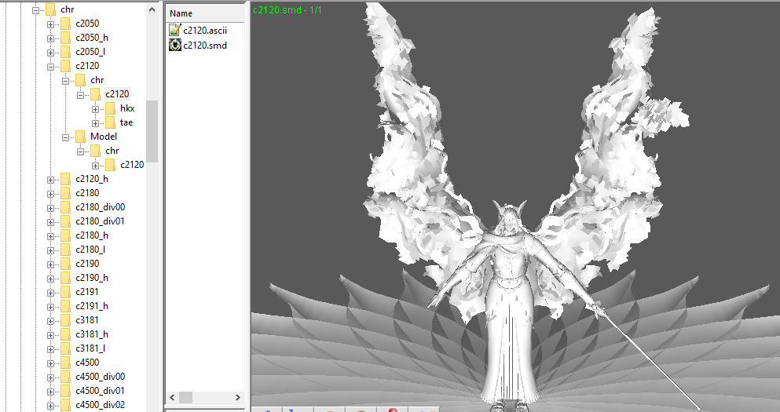Select the c2180_div01 tree folder
Screen dimensions: 780x412
click(x=100, y=221)
